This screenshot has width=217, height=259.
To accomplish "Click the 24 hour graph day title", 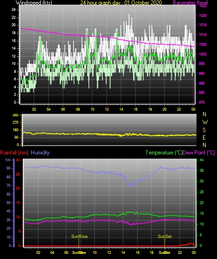I will click(121, 3).
